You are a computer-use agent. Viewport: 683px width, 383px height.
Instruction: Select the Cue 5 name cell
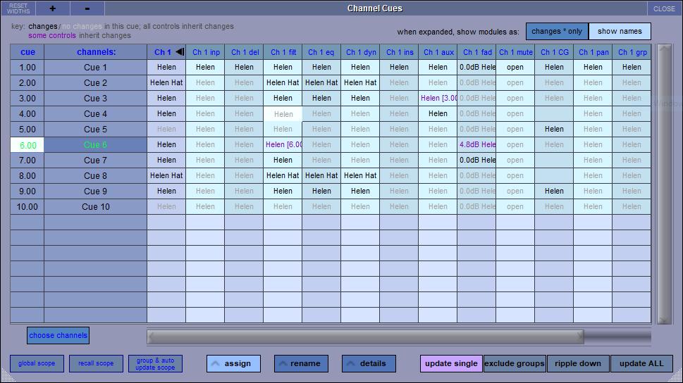pyautogui.click(x=95, y=130)
